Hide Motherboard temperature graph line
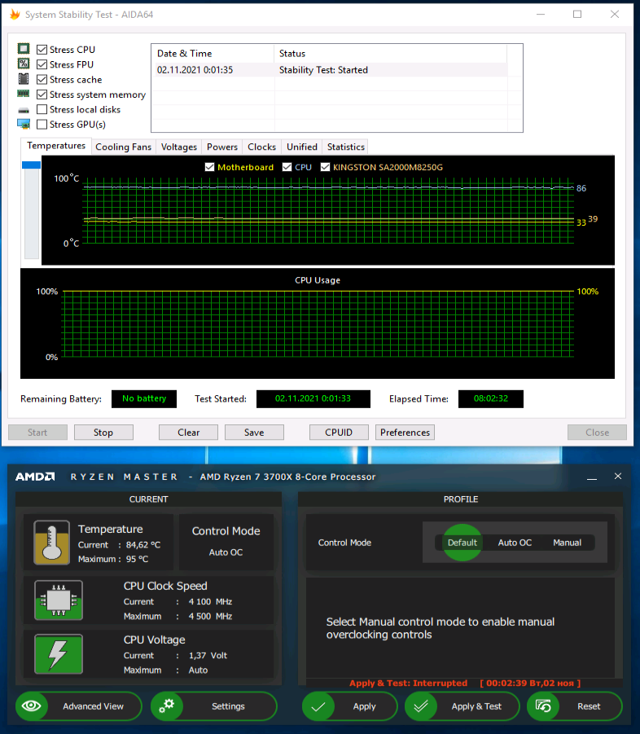The image size is (640, 734). tap(209, 167)
